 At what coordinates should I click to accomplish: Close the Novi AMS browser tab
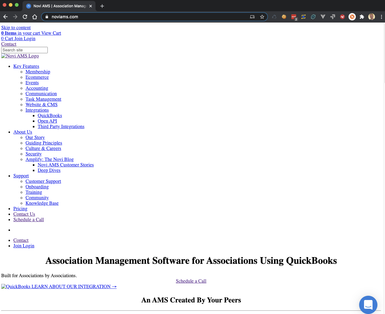(x=91, y=6)
